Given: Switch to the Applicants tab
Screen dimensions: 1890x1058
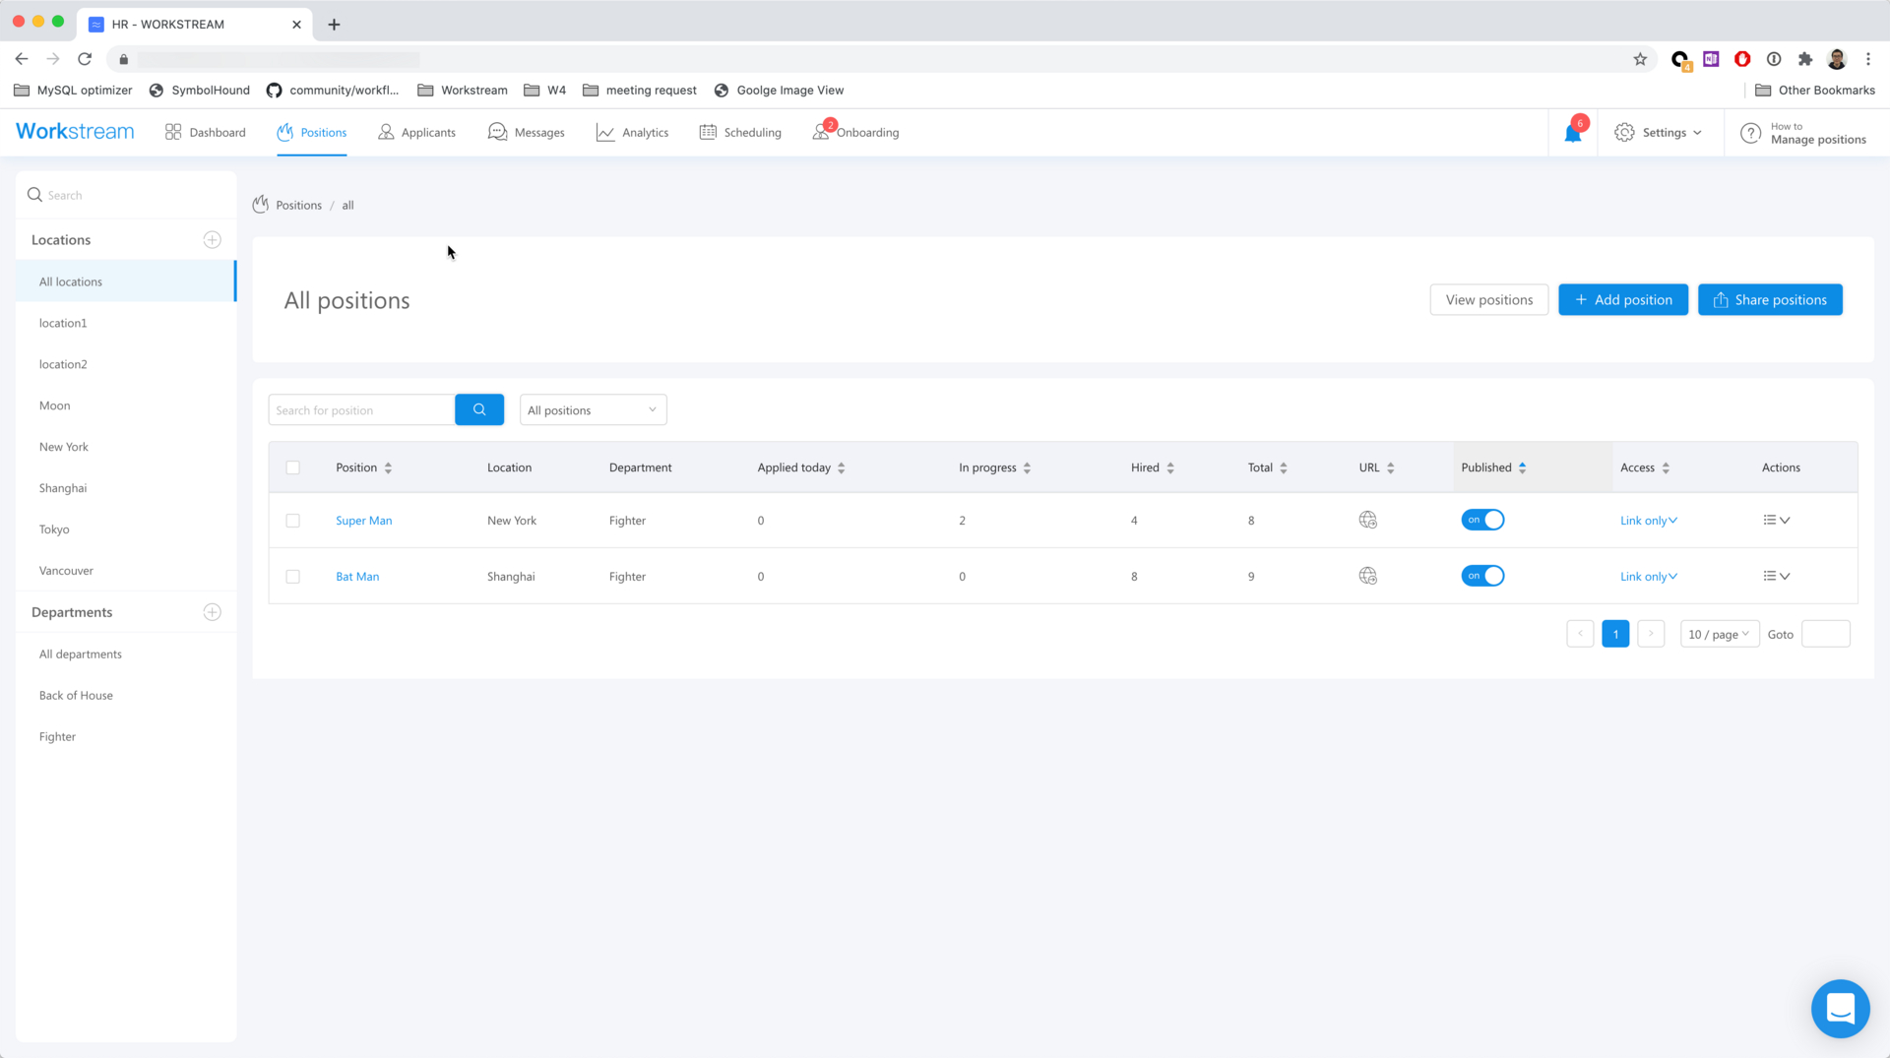Looking at the screenshot, I should [417, 133].
